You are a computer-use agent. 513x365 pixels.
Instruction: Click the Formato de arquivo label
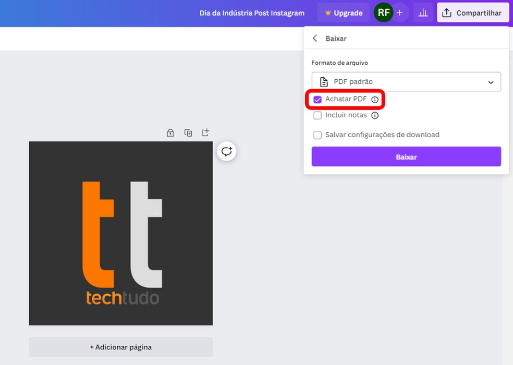pyautogui.click(x=339, y=63)
